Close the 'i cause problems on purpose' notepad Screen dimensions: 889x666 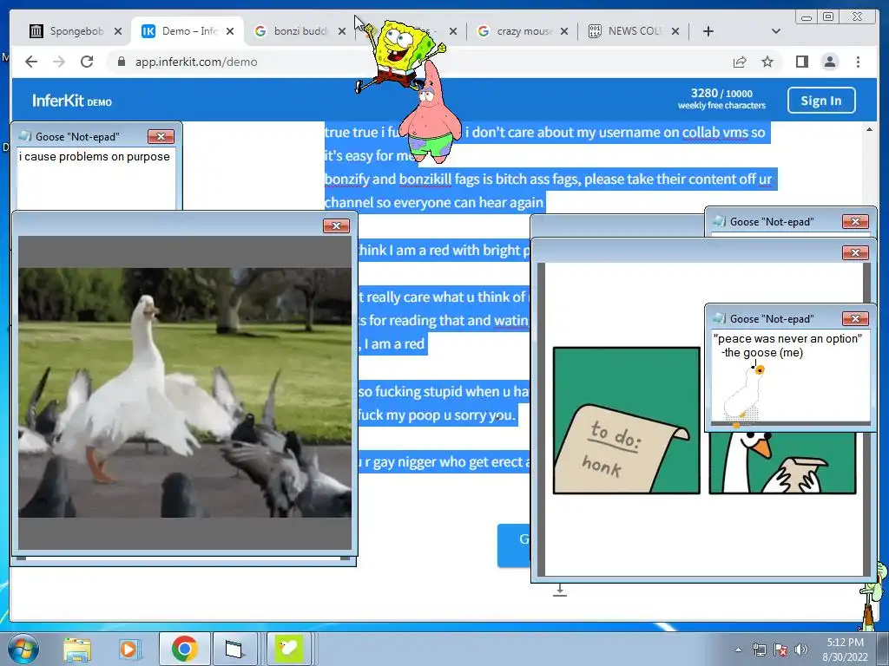tap(161, 136)
